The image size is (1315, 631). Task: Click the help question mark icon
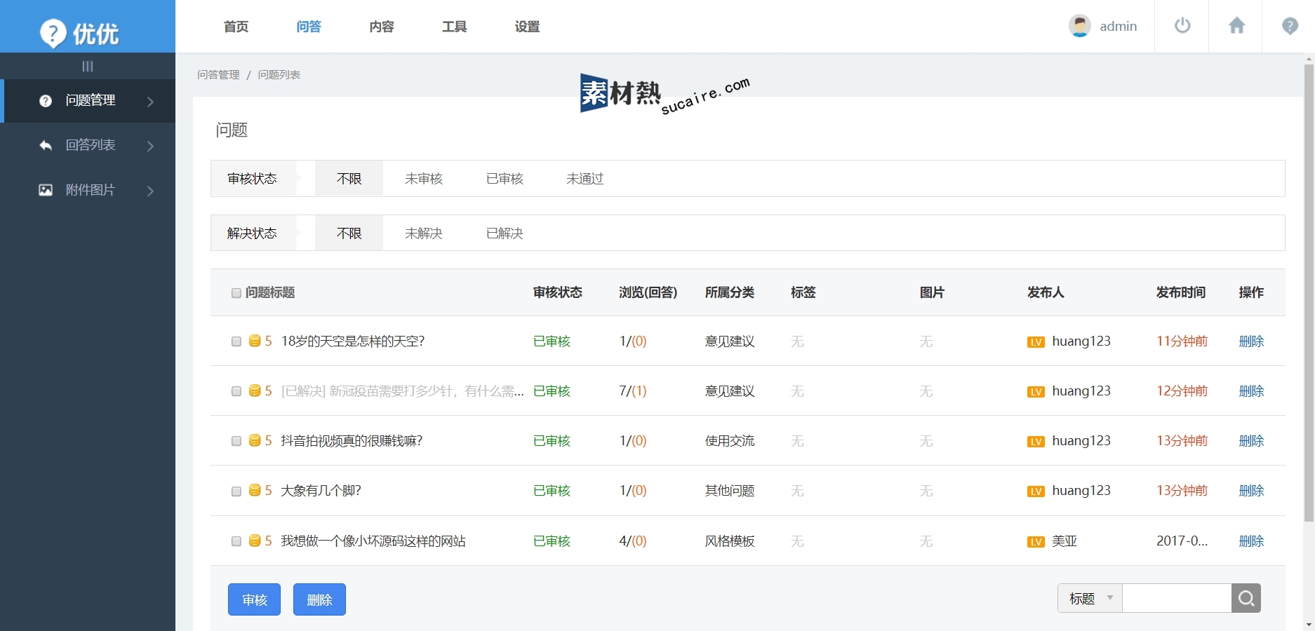click(1290, 26)
